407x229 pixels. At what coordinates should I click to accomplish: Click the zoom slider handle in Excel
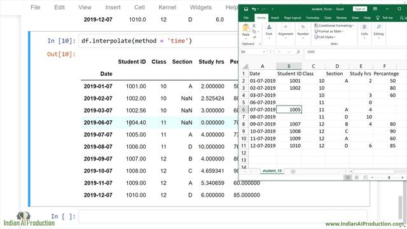[x=389, y=177]
